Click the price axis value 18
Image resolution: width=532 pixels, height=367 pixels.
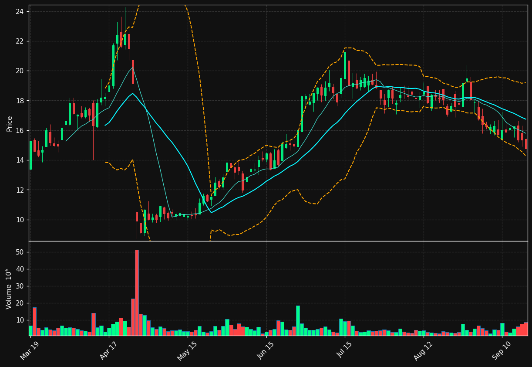(19, 101)
